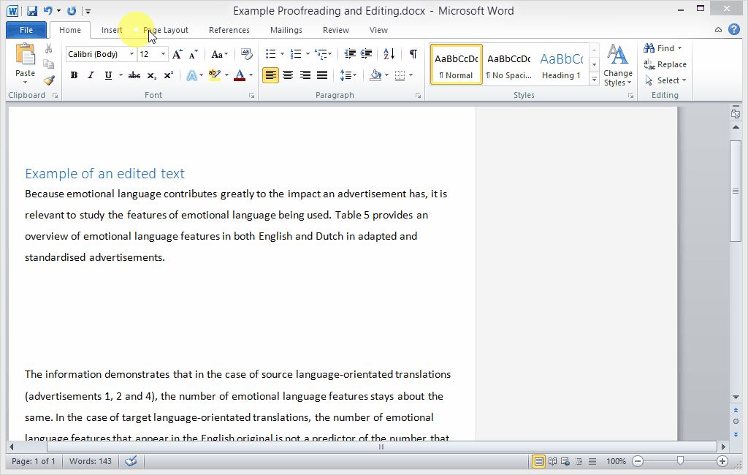Toggle Italic formatting
This screenshot has height=475, width=748.
point(91,75)
